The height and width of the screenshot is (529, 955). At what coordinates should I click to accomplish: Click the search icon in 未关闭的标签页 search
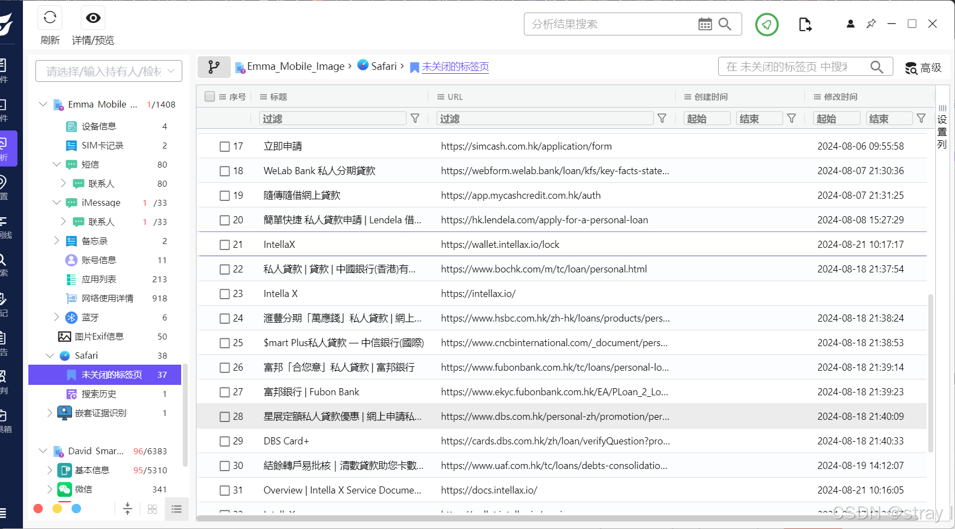876,67
